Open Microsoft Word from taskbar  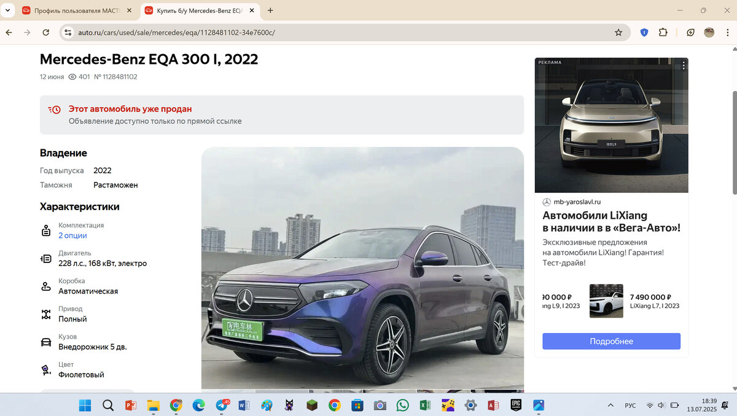coord(244,405)
